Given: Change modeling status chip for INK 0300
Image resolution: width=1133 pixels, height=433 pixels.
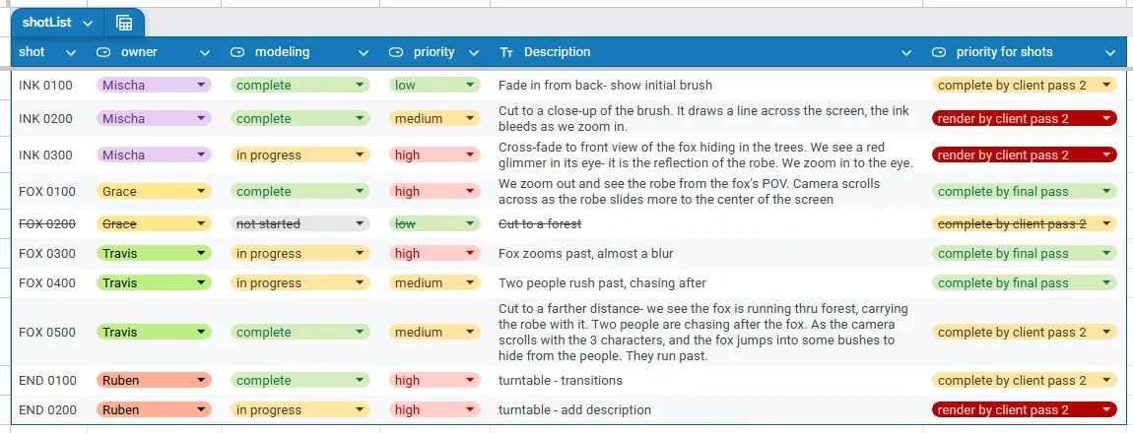Looking at the screenshot, I should (300, 155).
